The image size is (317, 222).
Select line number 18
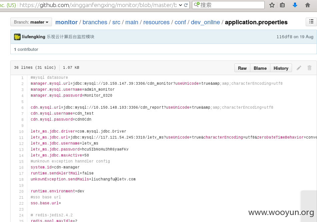(21, 180)
